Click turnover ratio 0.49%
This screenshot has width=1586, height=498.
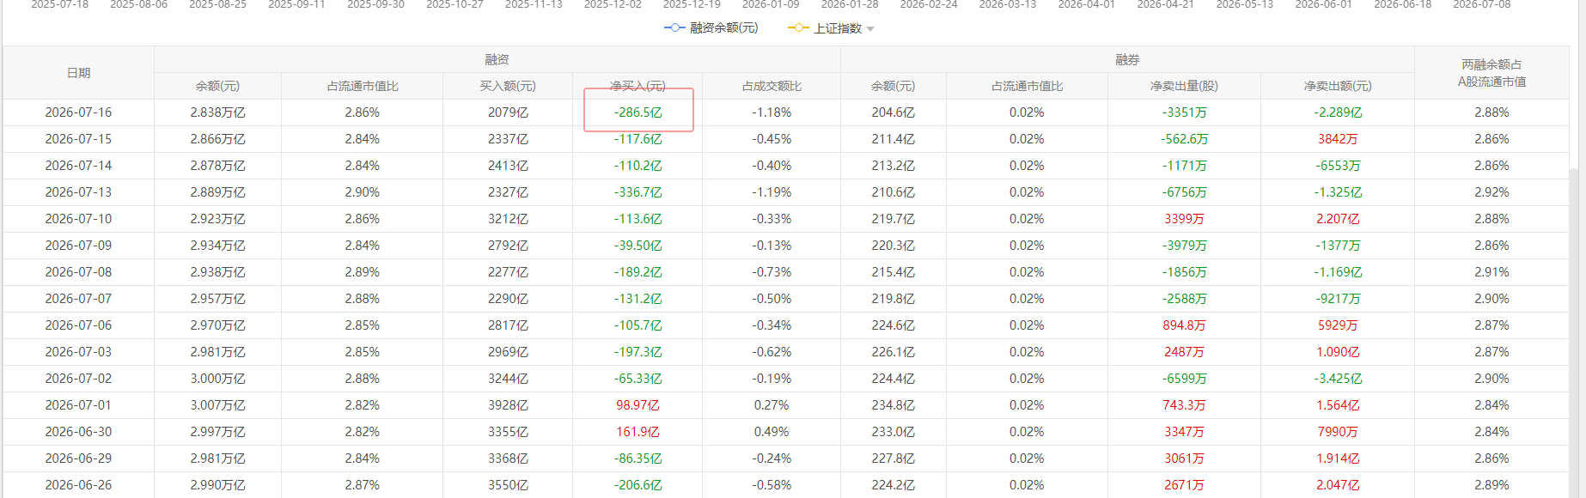pos(772,432)
